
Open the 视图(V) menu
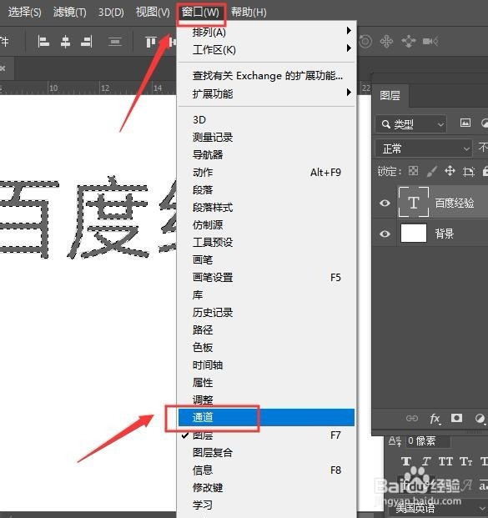pos(153,13)
